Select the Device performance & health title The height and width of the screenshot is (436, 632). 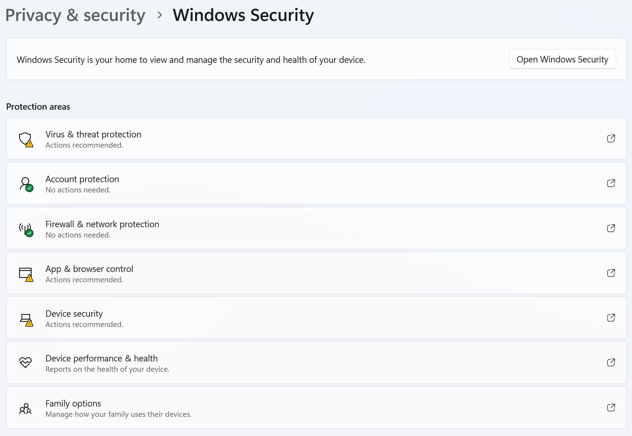pos(101,358)
